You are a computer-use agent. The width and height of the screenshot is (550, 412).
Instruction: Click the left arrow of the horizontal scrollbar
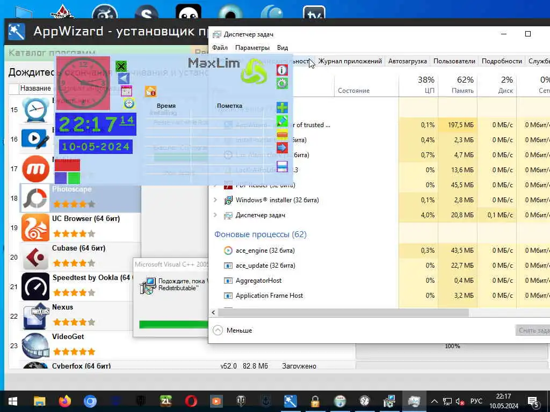(x=213, y=312)
